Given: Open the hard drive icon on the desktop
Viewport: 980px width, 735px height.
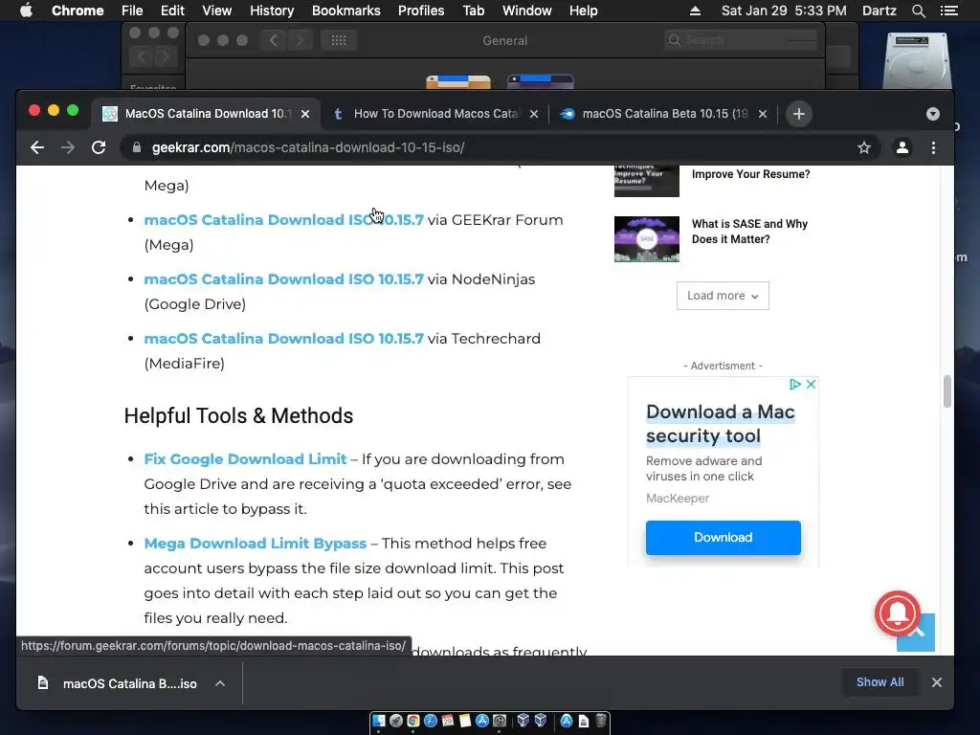Looking at the screenshot, I should tap(917, 60).
